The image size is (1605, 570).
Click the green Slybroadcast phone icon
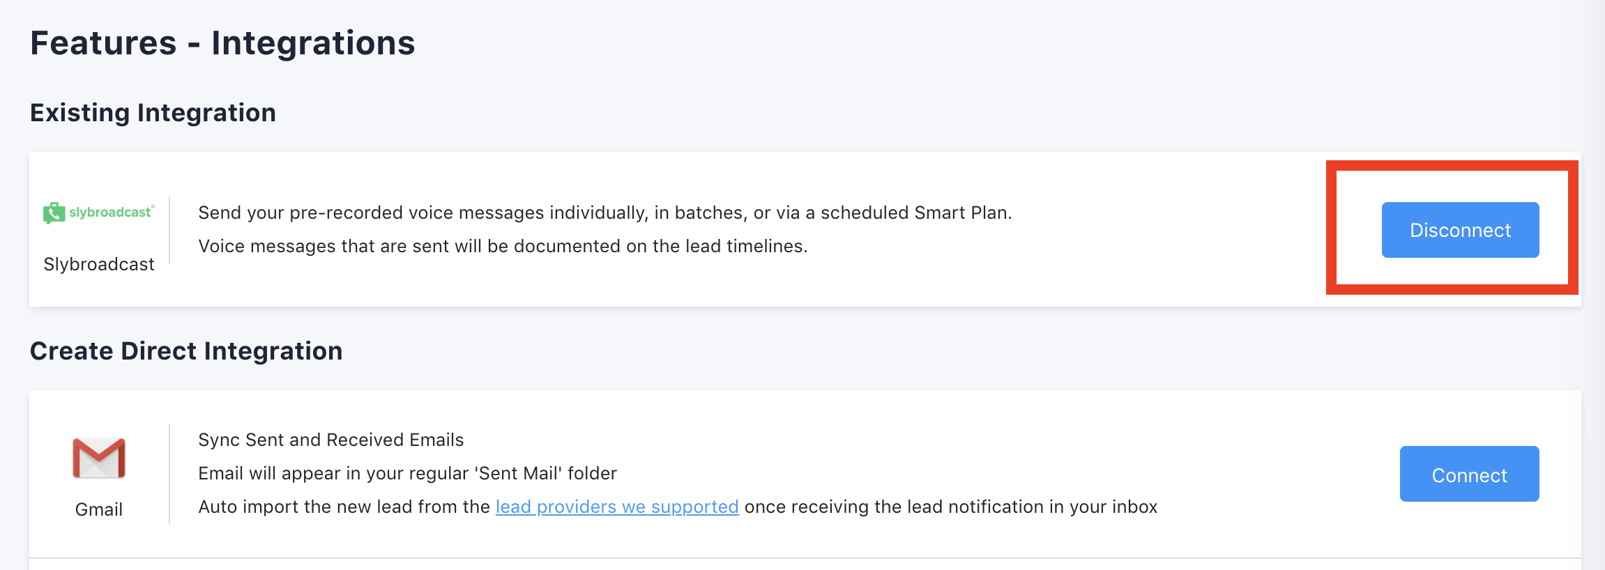click(54, 213)
